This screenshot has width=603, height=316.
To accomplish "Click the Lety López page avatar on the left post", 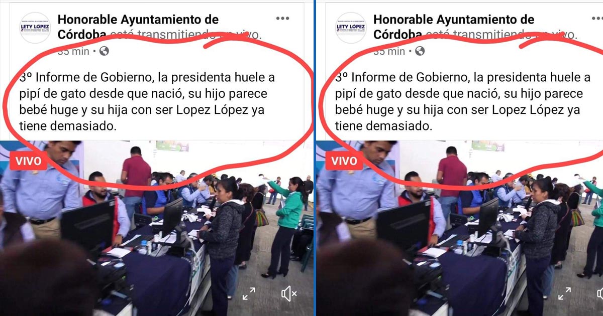I will point(35,28).
